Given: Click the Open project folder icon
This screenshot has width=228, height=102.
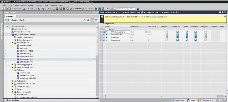Looking at the screenshot, I should (x=6, y=9).
